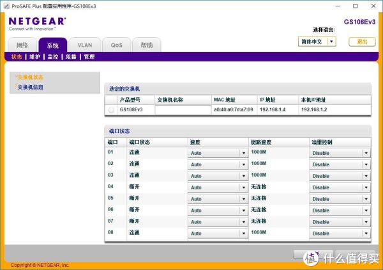Open port 08 flow control Disable dropdown
383x270 pixels.
pos(340,234)
